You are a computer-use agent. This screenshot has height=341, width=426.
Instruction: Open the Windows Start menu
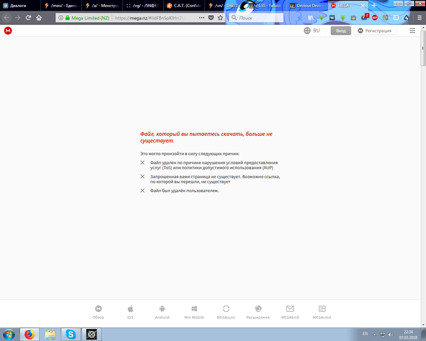click(x=9, y=334)
